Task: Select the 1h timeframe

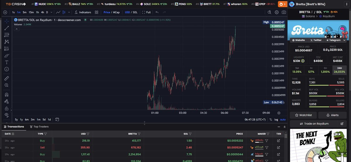Action: (x=37, y=12)
